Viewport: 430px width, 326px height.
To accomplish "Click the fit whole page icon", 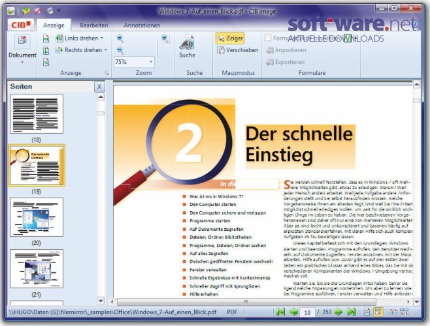I will pyautogui.click(x=46, y=63).
